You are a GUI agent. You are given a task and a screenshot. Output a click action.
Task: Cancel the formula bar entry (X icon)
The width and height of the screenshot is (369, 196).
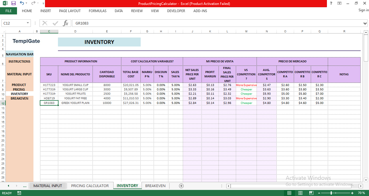[45, 23]
